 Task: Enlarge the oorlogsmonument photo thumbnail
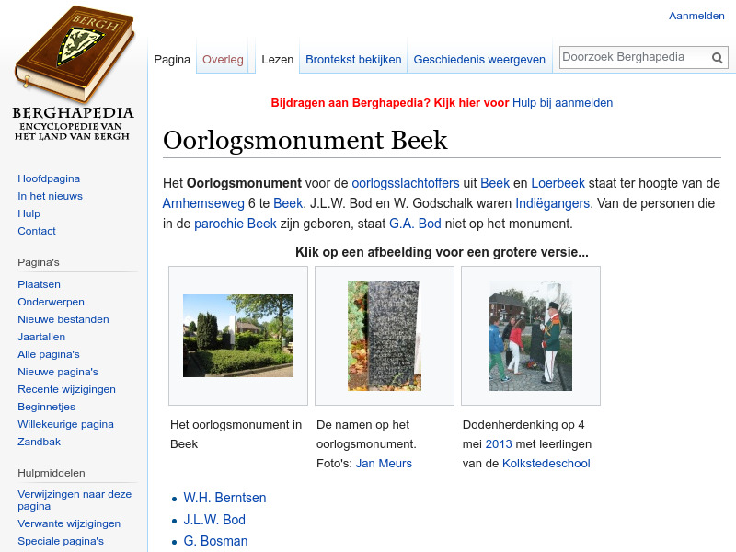tap(237, 335)
